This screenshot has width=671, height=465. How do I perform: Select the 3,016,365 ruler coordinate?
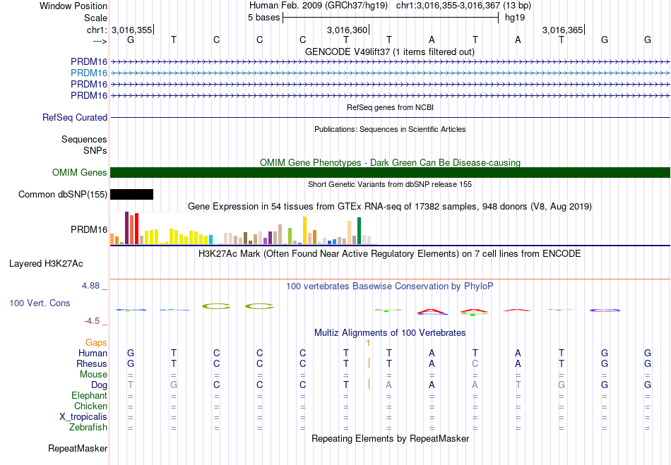click(x=562, y=30)
